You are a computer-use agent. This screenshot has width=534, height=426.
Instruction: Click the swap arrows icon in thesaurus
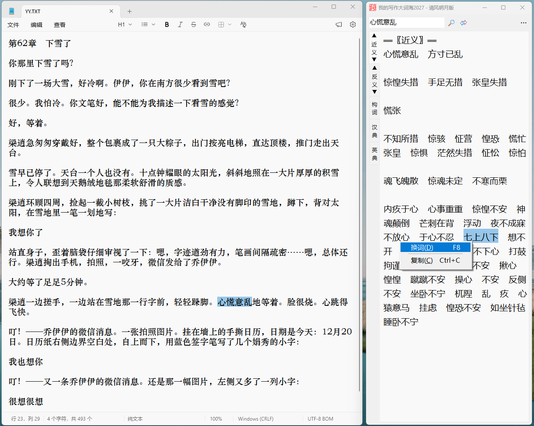coord(464,23)
